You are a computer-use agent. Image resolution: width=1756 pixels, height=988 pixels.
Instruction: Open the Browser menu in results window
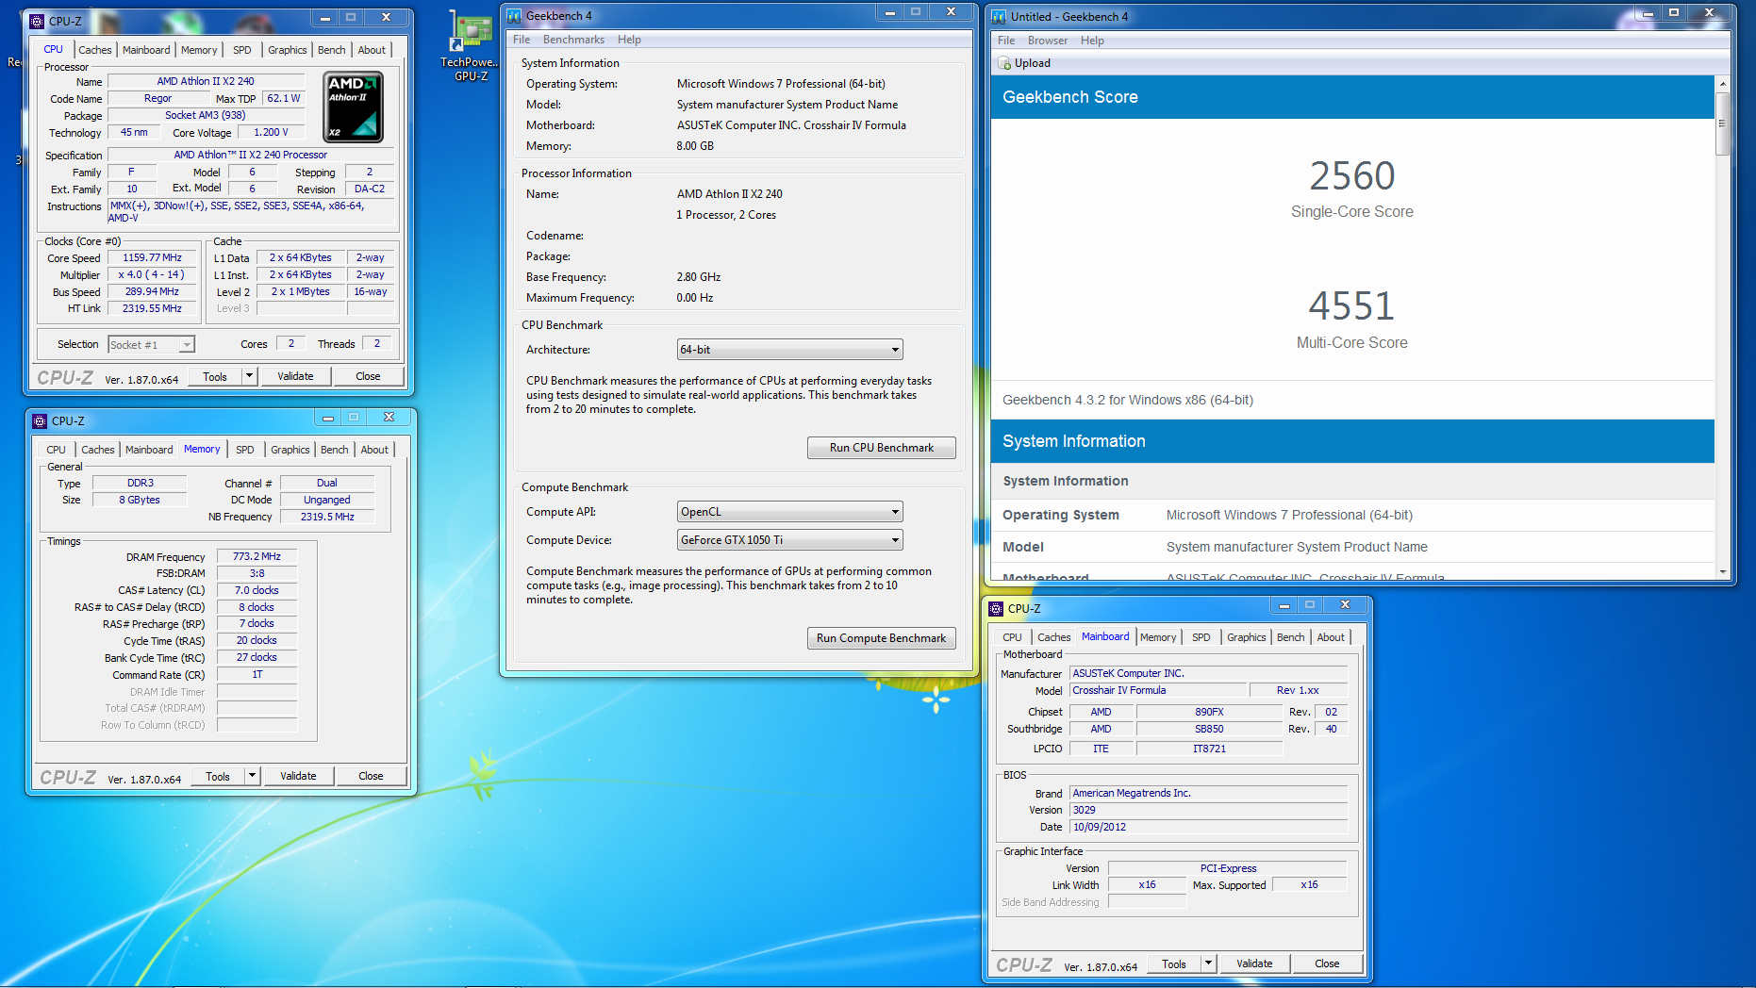coord(1048,41)
